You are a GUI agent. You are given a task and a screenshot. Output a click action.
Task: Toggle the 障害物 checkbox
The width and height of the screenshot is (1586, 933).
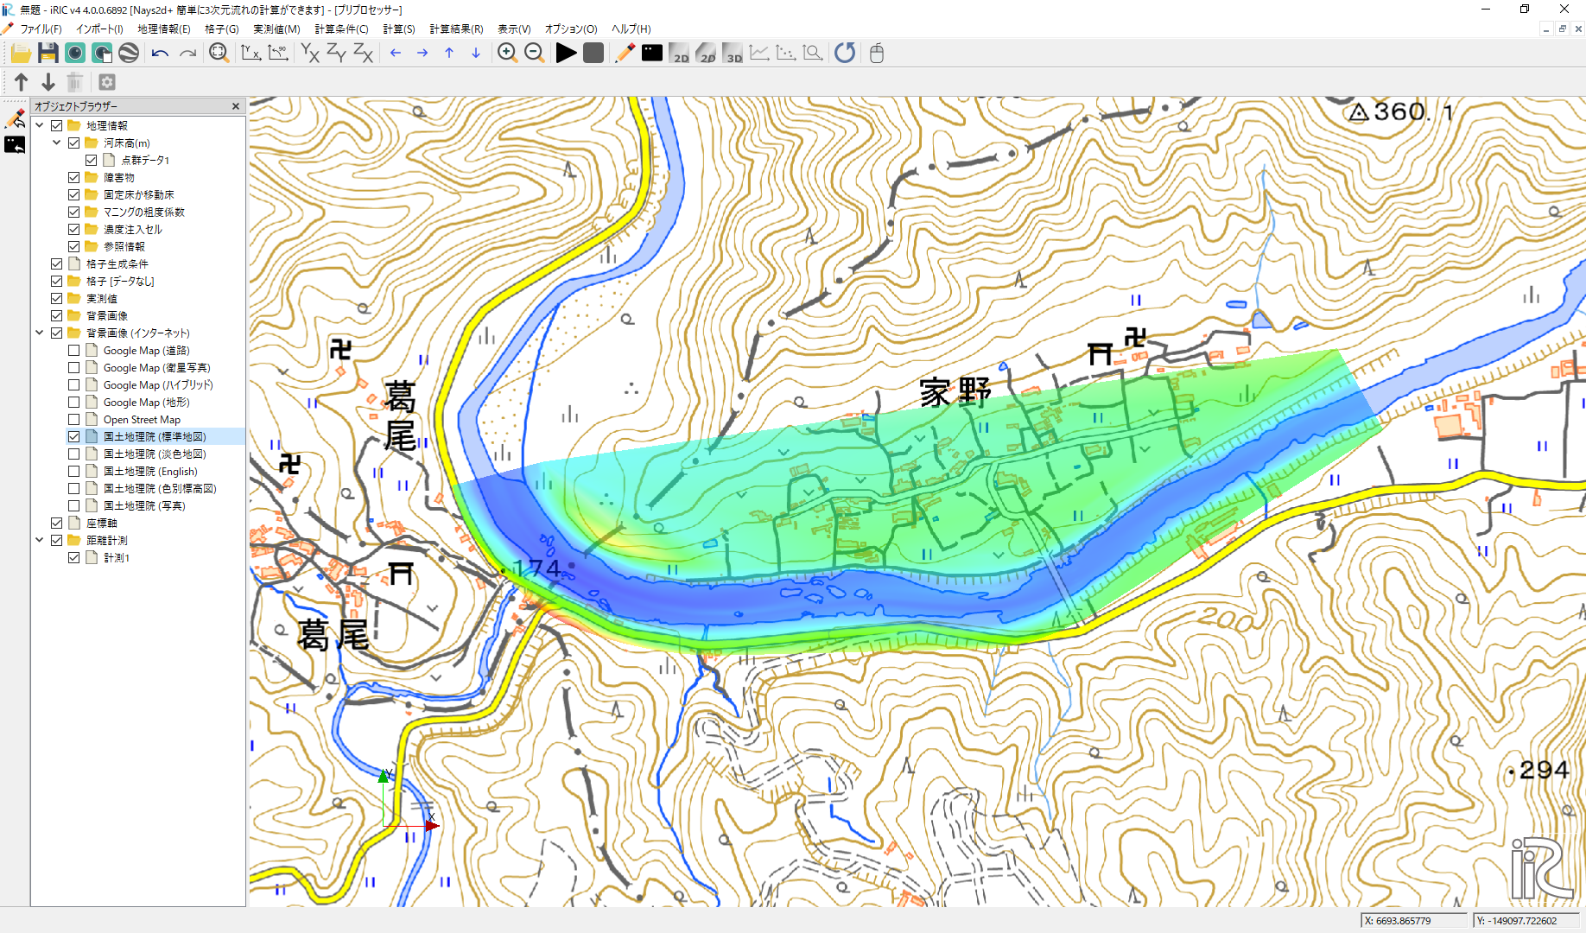(x=74, y=178)
